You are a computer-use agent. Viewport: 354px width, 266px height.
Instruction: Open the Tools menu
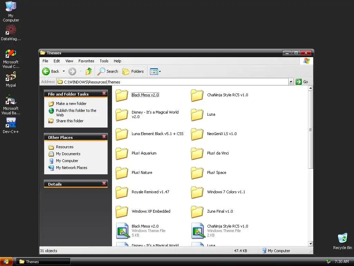104,61
